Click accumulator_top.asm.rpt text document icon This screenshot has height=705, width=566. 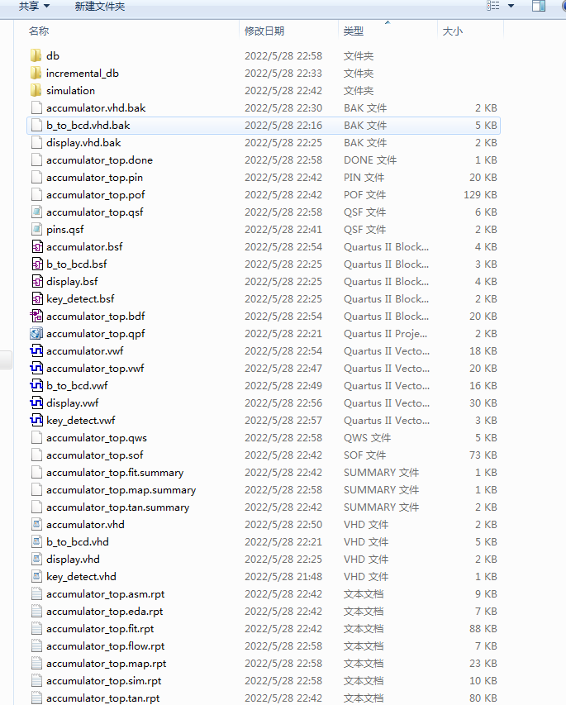click(x=36, y=594)
